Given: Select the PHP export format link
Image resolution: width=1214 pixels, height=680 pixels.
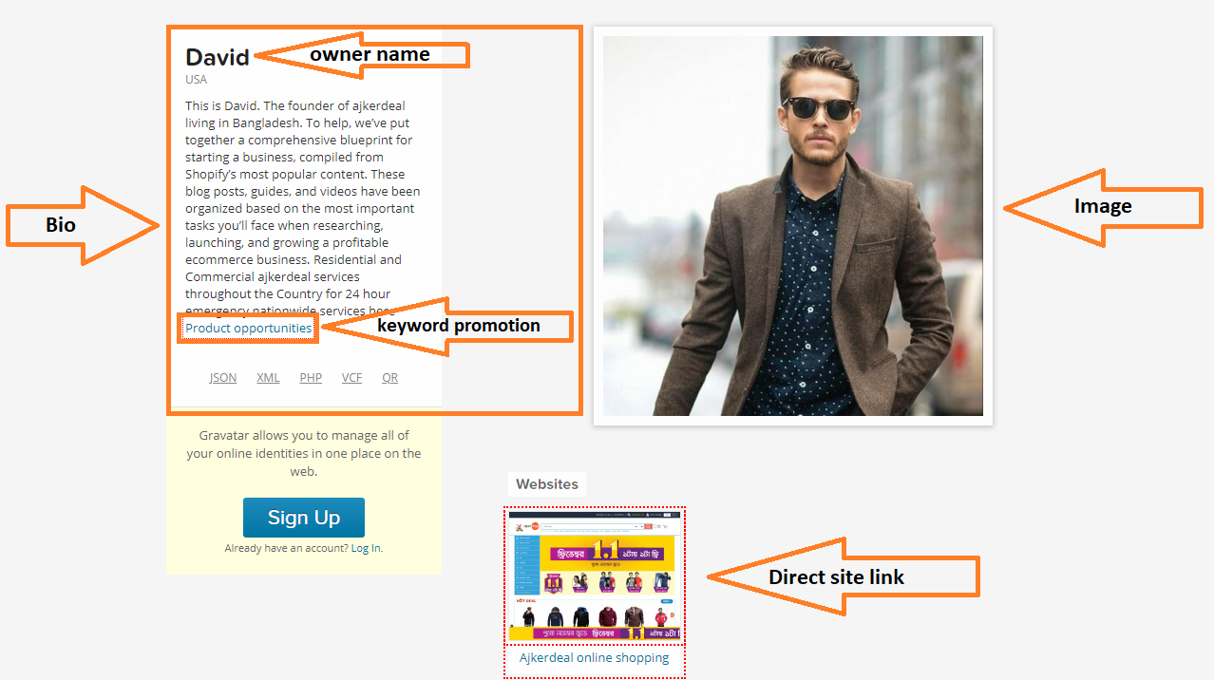Looking at the screenshot, I should coord(311,377).
